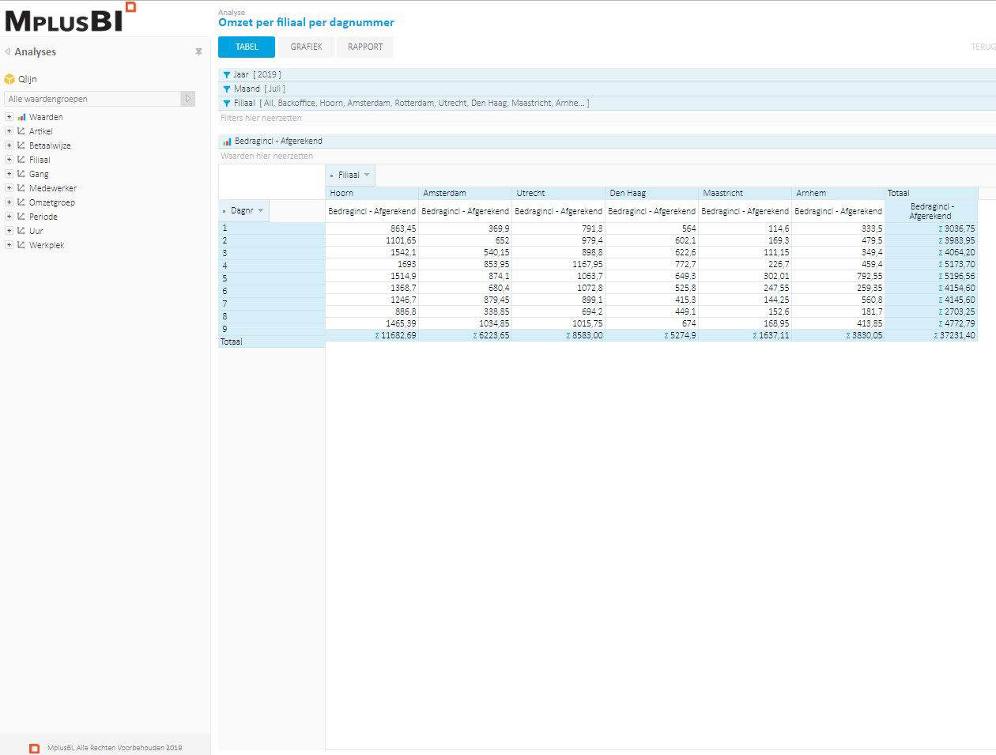Select the Arnhem column header

click(838, 193)
